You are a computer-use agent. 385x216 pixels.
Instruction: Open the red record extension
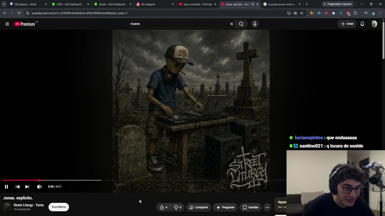(326, 13)
